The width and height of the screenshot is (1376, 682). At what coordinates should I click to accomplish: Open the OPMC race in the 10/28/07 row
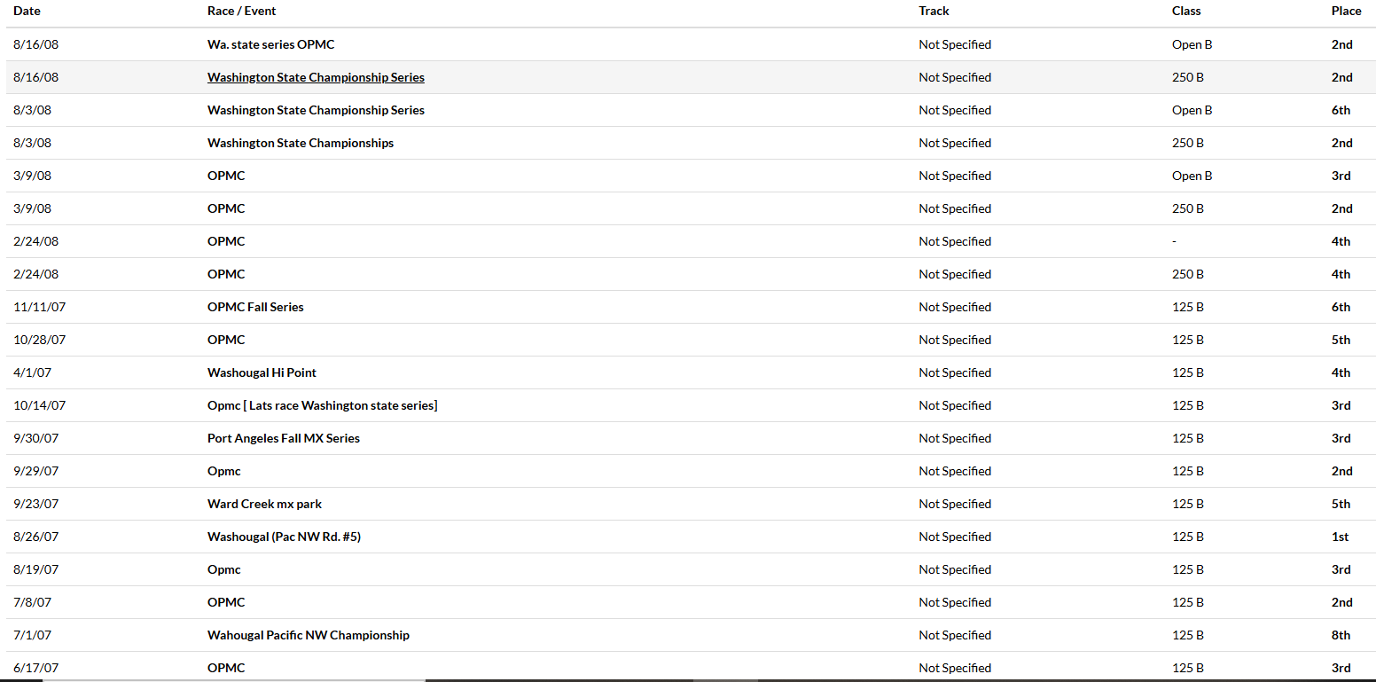click(x=226, y=340)
